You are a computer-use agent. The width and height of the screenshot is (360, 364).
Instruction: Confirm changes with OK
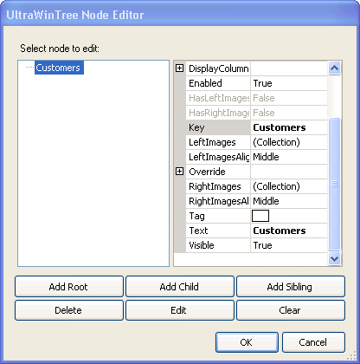click(x=247, y=342)
